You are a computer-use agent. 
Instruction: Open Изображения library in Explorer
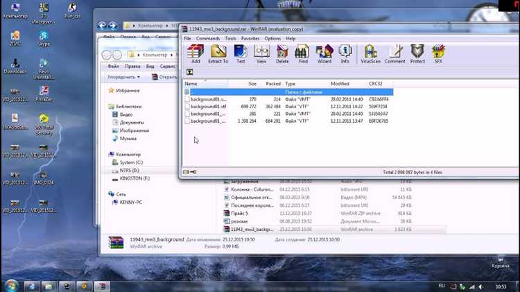click(x=135, y=130)
